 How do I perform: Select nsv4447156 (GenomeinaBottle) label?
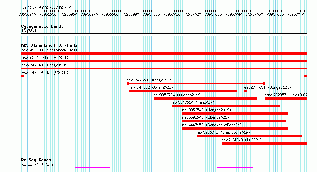point(212,125)
